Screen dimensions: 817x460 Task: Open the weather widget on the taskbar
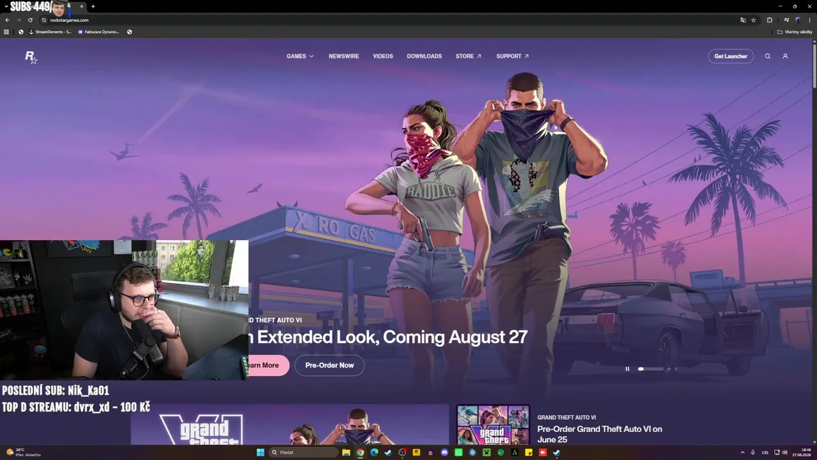(24, 452)
